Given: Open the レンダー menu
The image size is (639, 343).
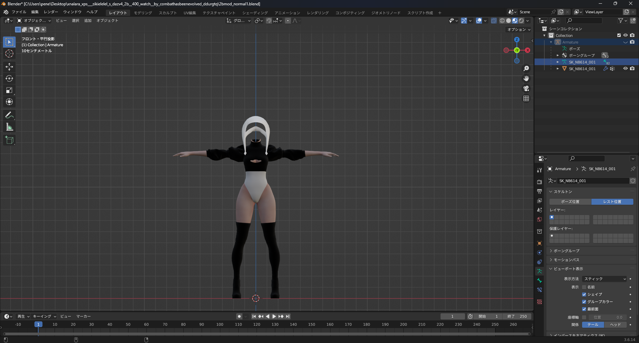Looking at the screenshot, I should coord(51,12).
